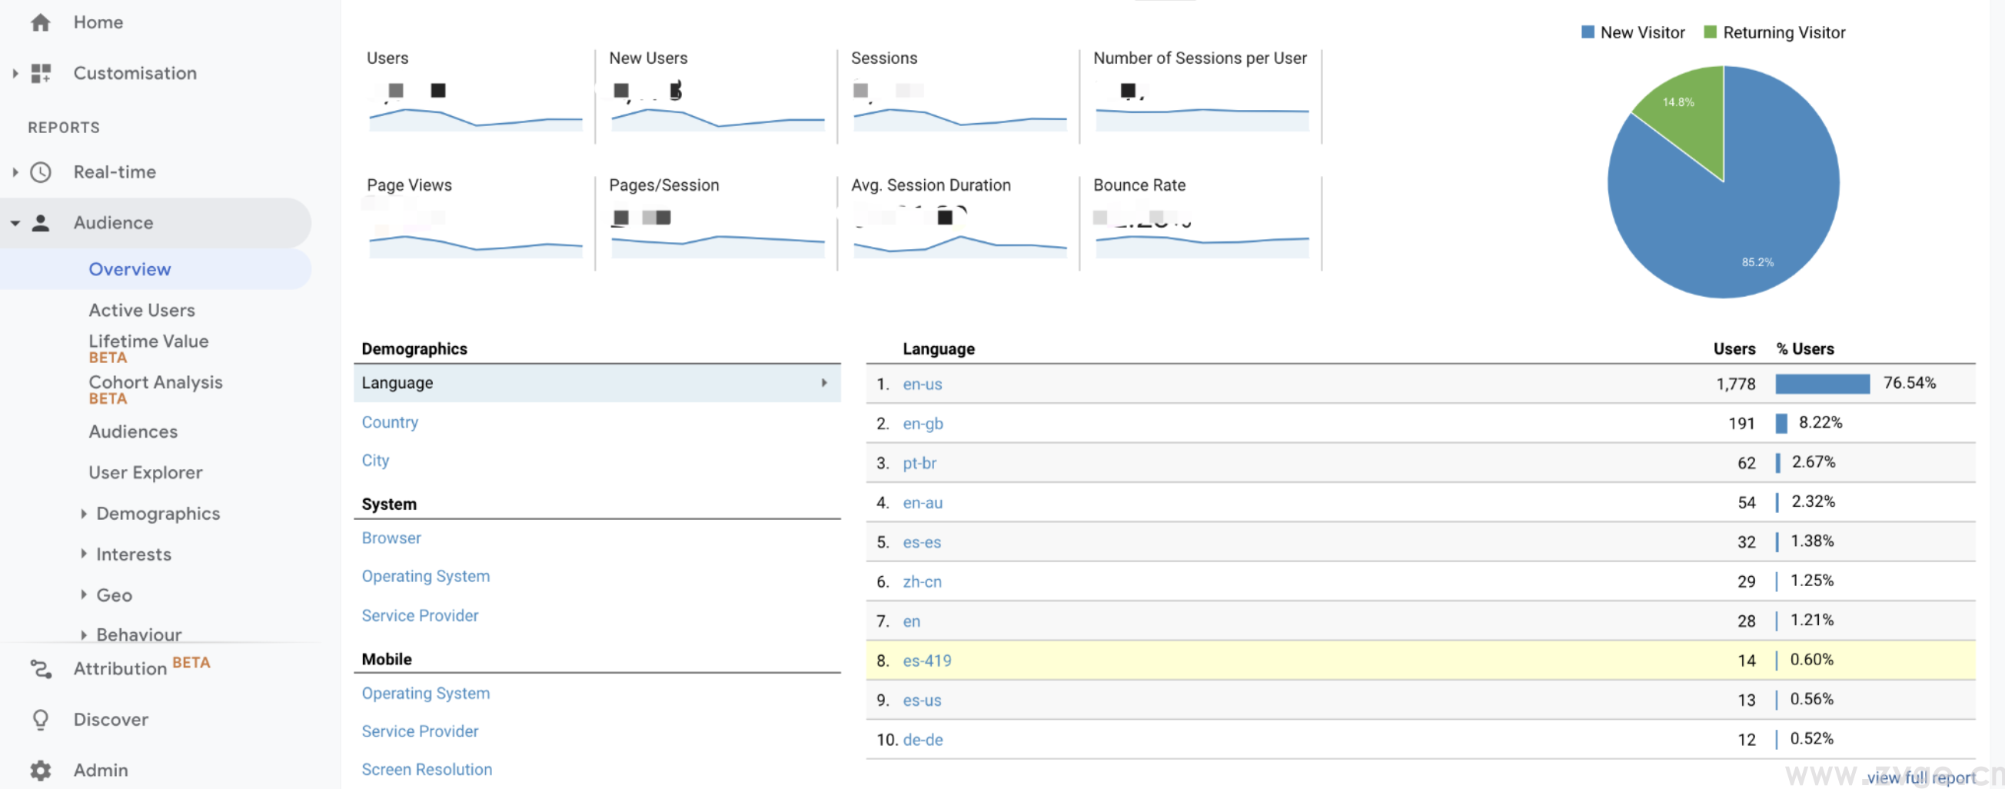The height and width of the screenshot is (789, 2005).
Task: Switch demographics view to Country
Action: tap(390, 421)
